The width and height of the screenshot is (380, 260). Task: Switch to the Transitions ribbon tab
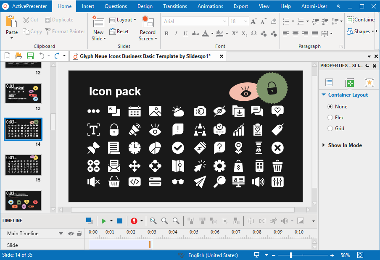[x=175, y=6]
